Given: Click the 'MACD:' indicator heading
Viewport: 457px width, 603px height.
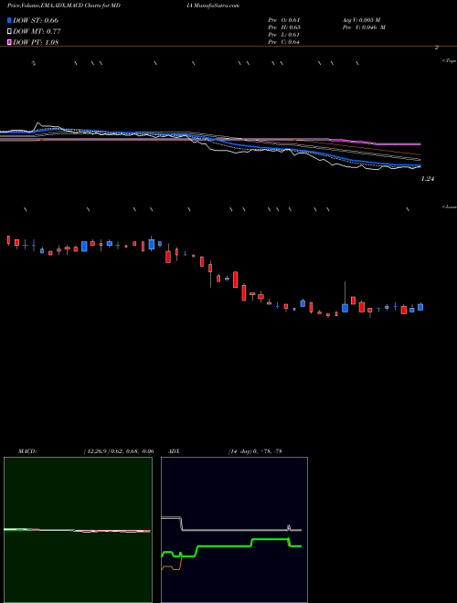Looking at the screenshot, I should point(27,451).
